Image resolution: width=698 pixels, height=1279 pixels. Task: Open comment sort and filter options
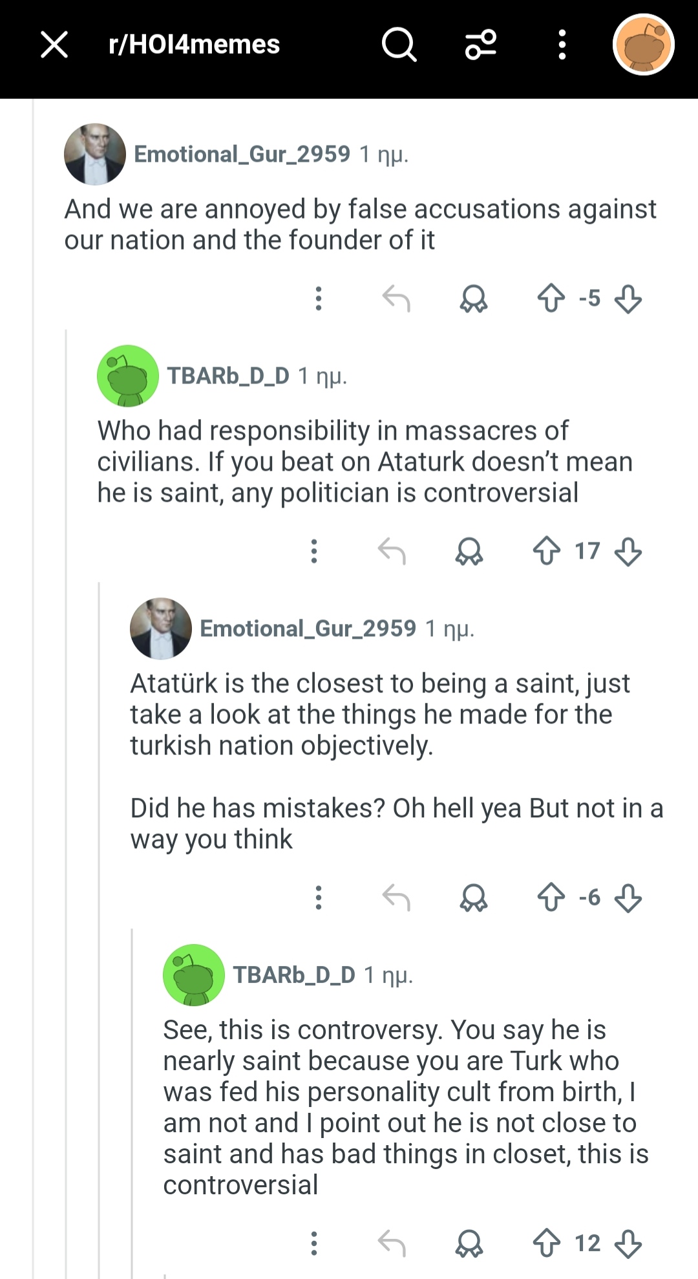[x=481, y=45]
